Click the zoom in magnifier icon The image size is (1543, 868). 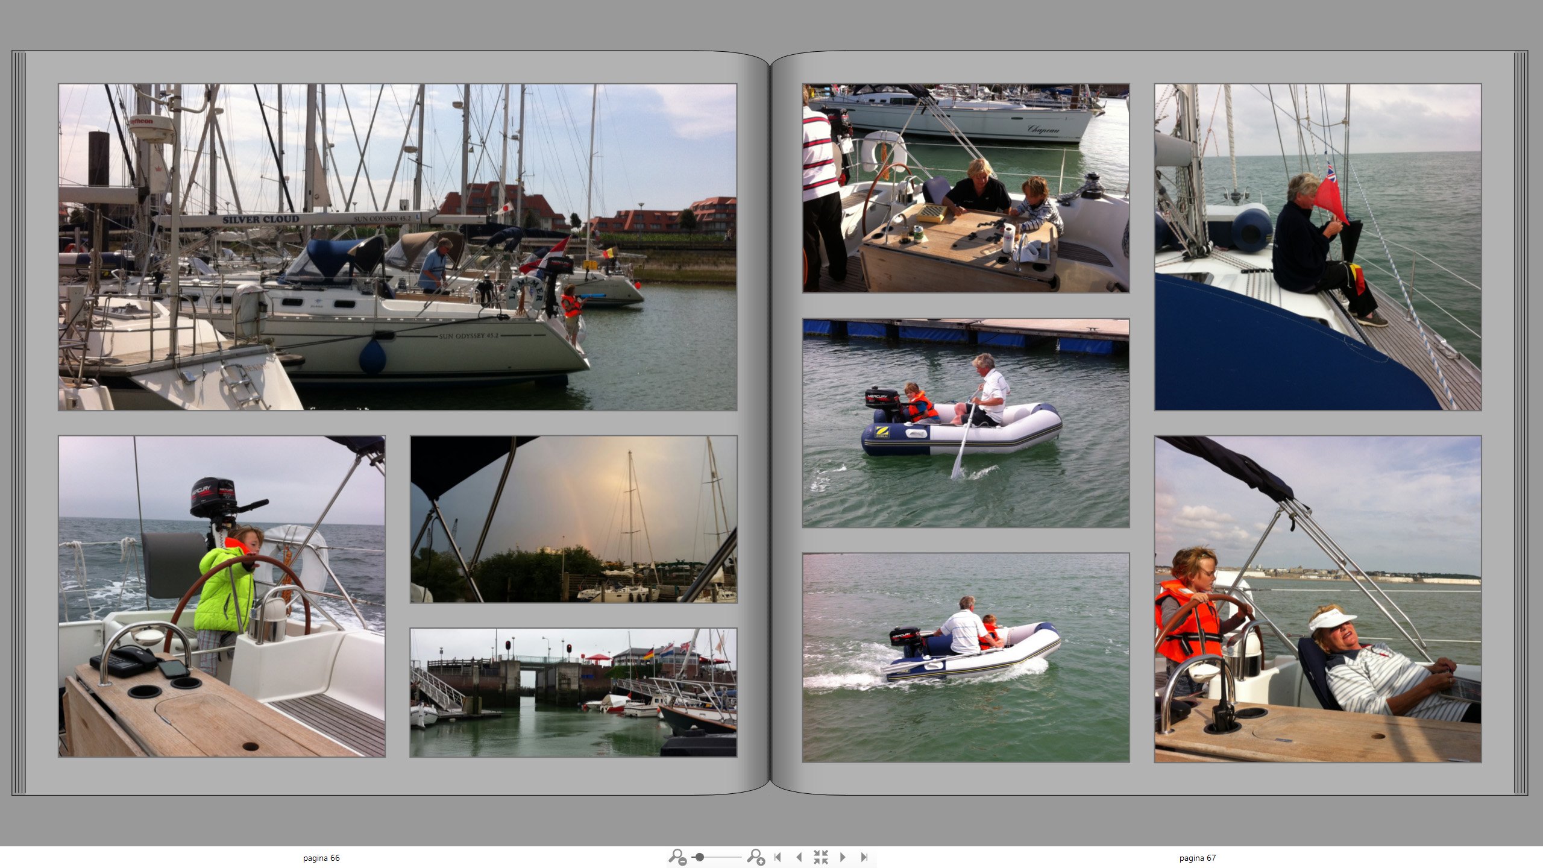point(755,857)
